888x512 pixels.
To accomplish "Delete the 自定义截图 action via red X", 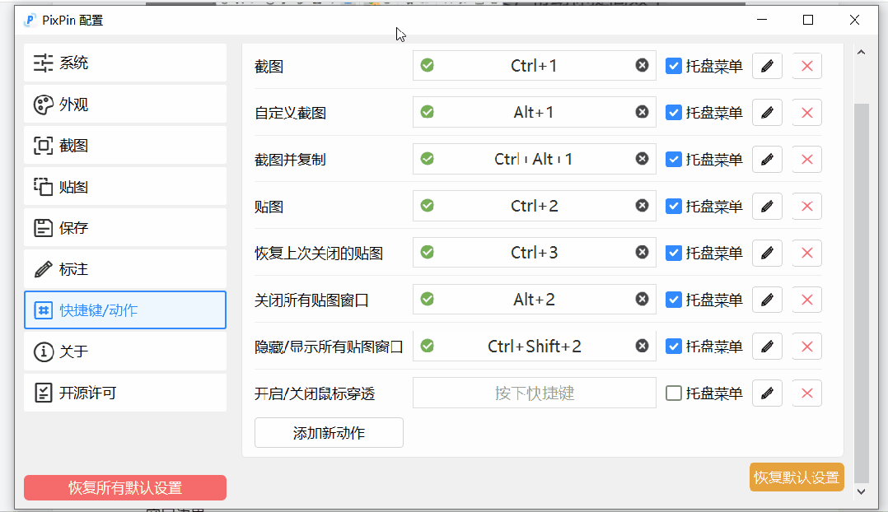I will (806, 112).
